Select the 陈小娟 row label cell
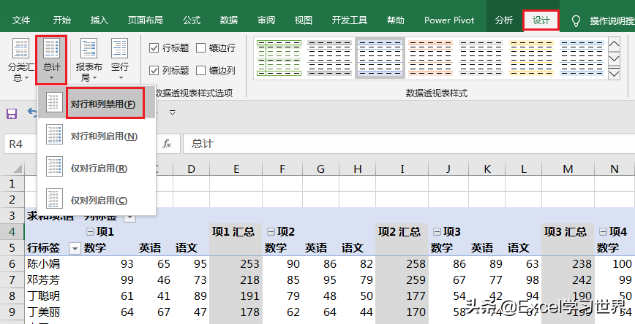635x324 pixels. click(53, 264)
